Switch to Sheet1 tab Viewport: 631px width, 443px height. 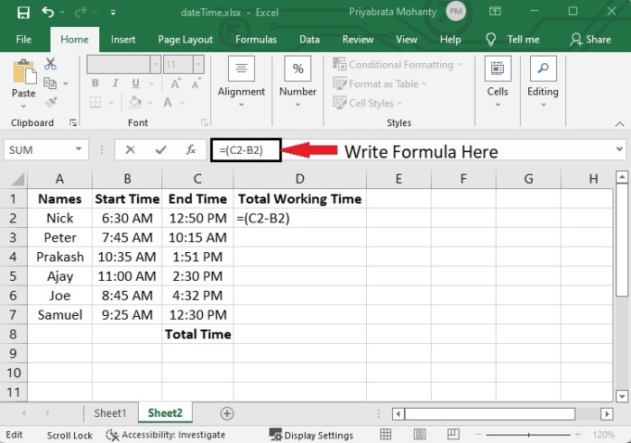click(110, 413)
